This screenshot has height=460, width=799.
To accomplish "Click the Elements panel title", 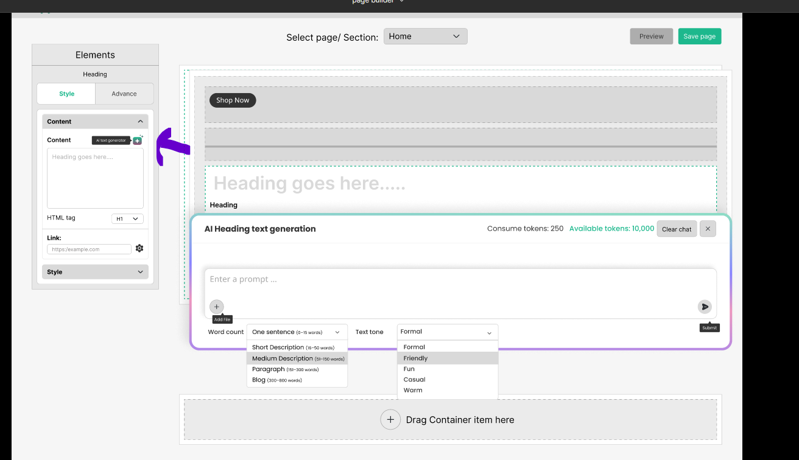I will [95, 55].
